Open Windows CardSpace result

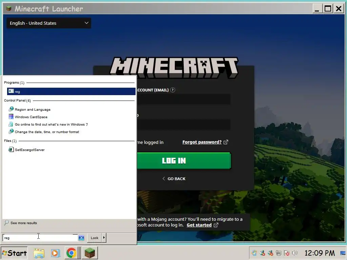coord(31,117)
